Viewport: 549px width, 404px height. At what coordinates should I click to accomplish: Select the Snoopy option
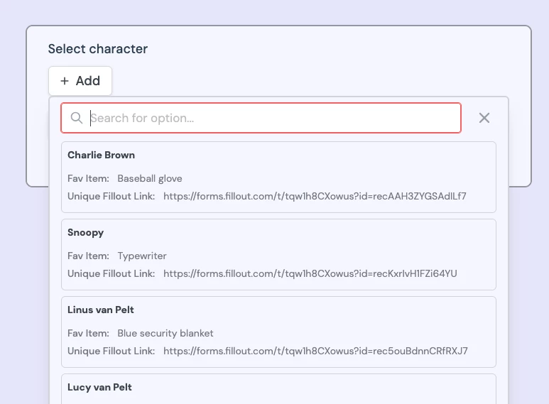[x=278, y=254]
